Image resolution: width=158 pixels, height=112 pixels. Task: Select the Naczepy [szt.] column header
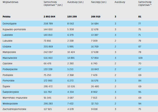[x=99, y=2]
